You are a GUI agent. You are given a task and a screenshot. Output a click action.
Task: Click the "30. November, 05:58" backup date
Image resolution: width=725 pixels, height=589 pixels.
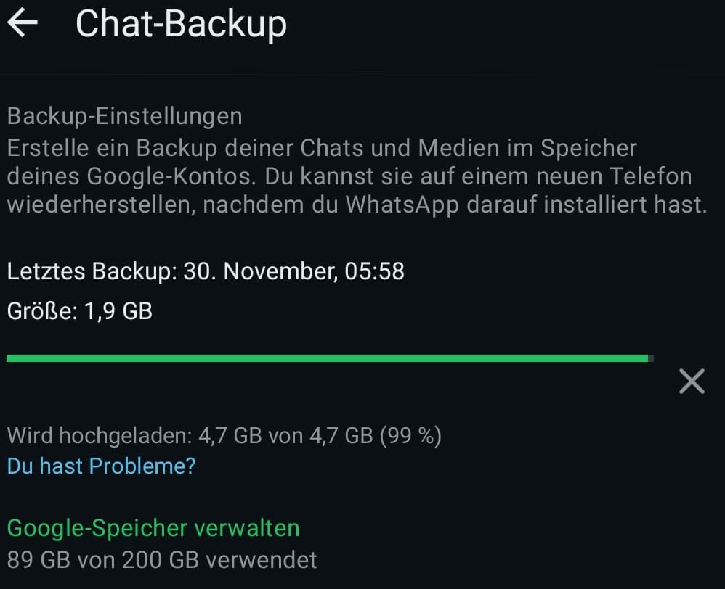293,272
